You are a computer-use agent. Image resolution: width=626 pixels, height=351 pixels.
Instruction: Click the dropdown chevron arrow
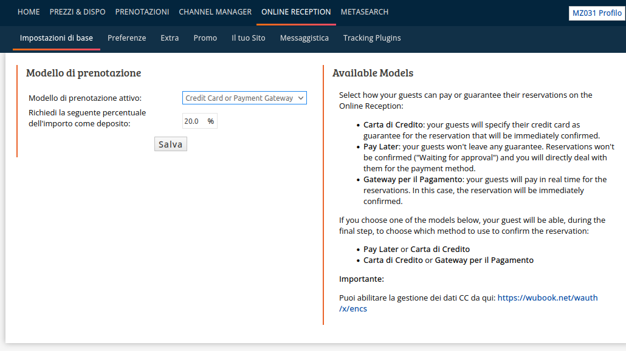point(301,98)
